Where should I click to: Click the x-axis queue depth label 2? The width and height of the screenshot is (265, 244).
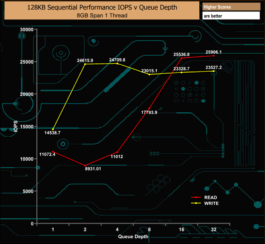pyautogui.click(x=85, y=229)
